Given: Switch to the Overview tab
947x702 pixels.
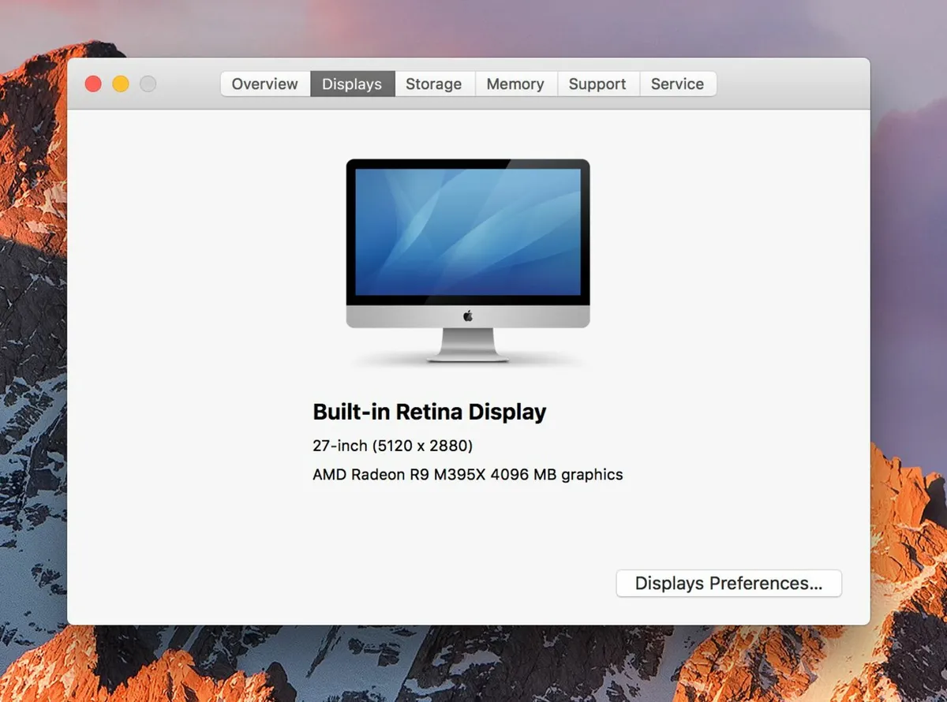Looking at the screenshot, I should [x=264, y=84].
